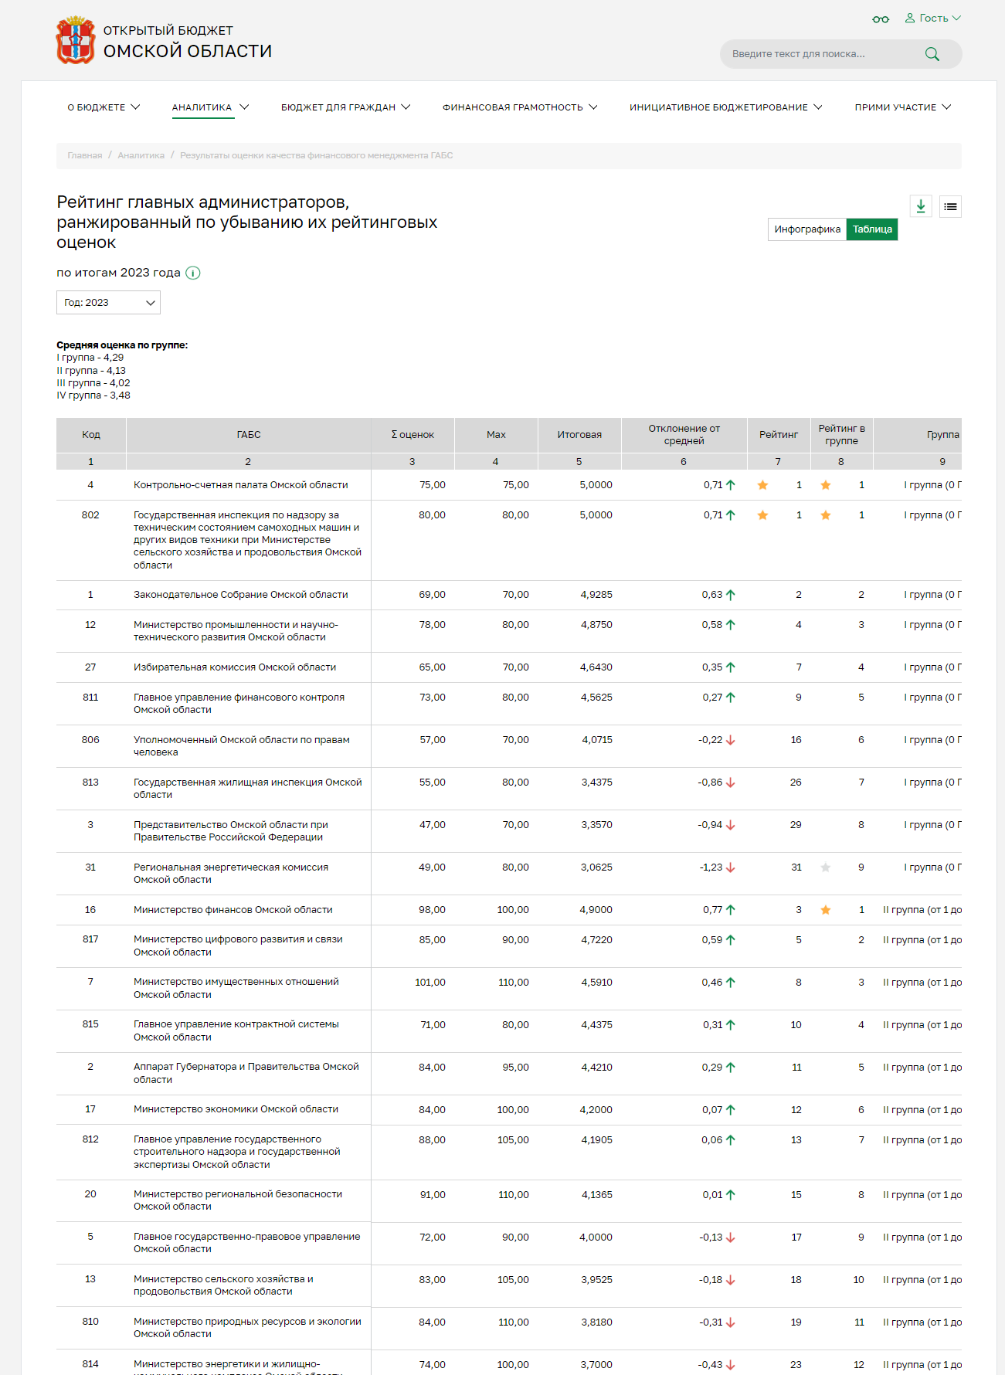Open the list view icon button
The width and height of the screenshot is (1005, 1375).
click(x=950, y=206)
